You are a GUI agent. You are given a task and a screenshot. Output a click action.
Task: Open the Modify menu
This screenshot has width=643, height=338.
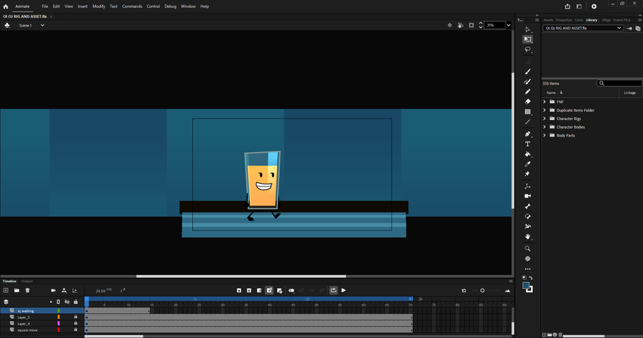tap(99, 6)
